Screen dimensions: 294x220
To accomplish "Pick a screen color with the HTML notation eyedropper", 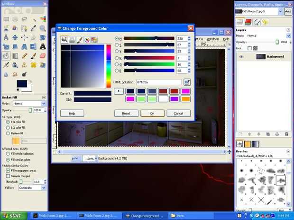I will (x=187, y=82).
